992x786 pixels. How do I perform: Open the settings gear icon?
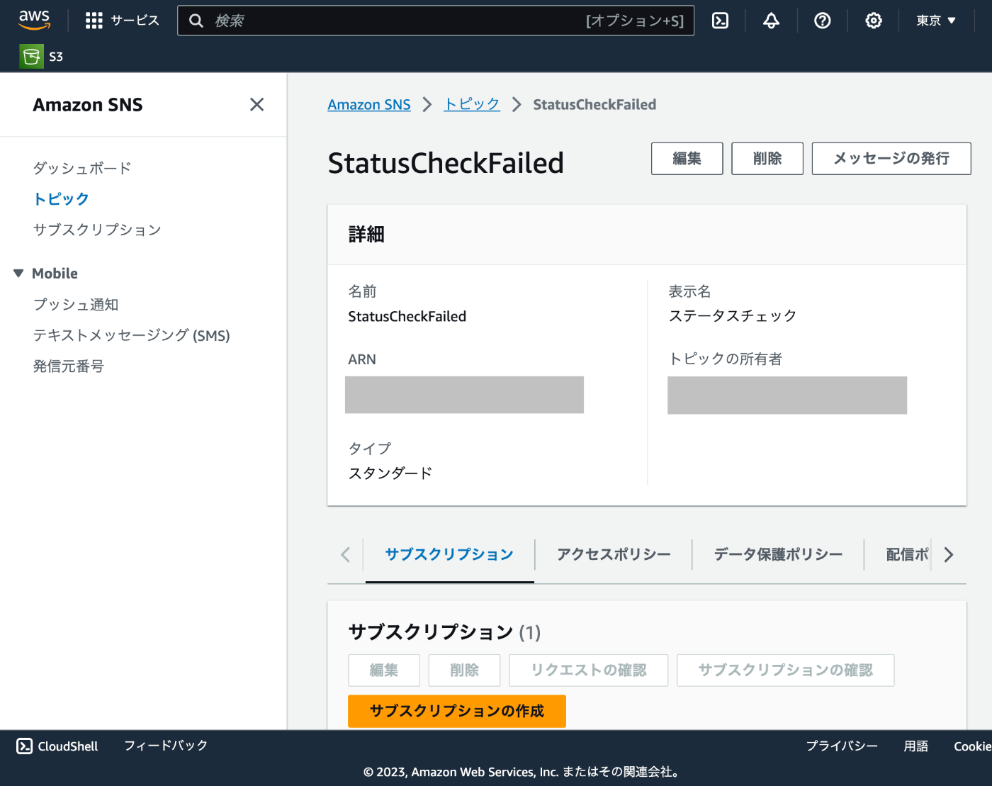[x=873, y=21]
